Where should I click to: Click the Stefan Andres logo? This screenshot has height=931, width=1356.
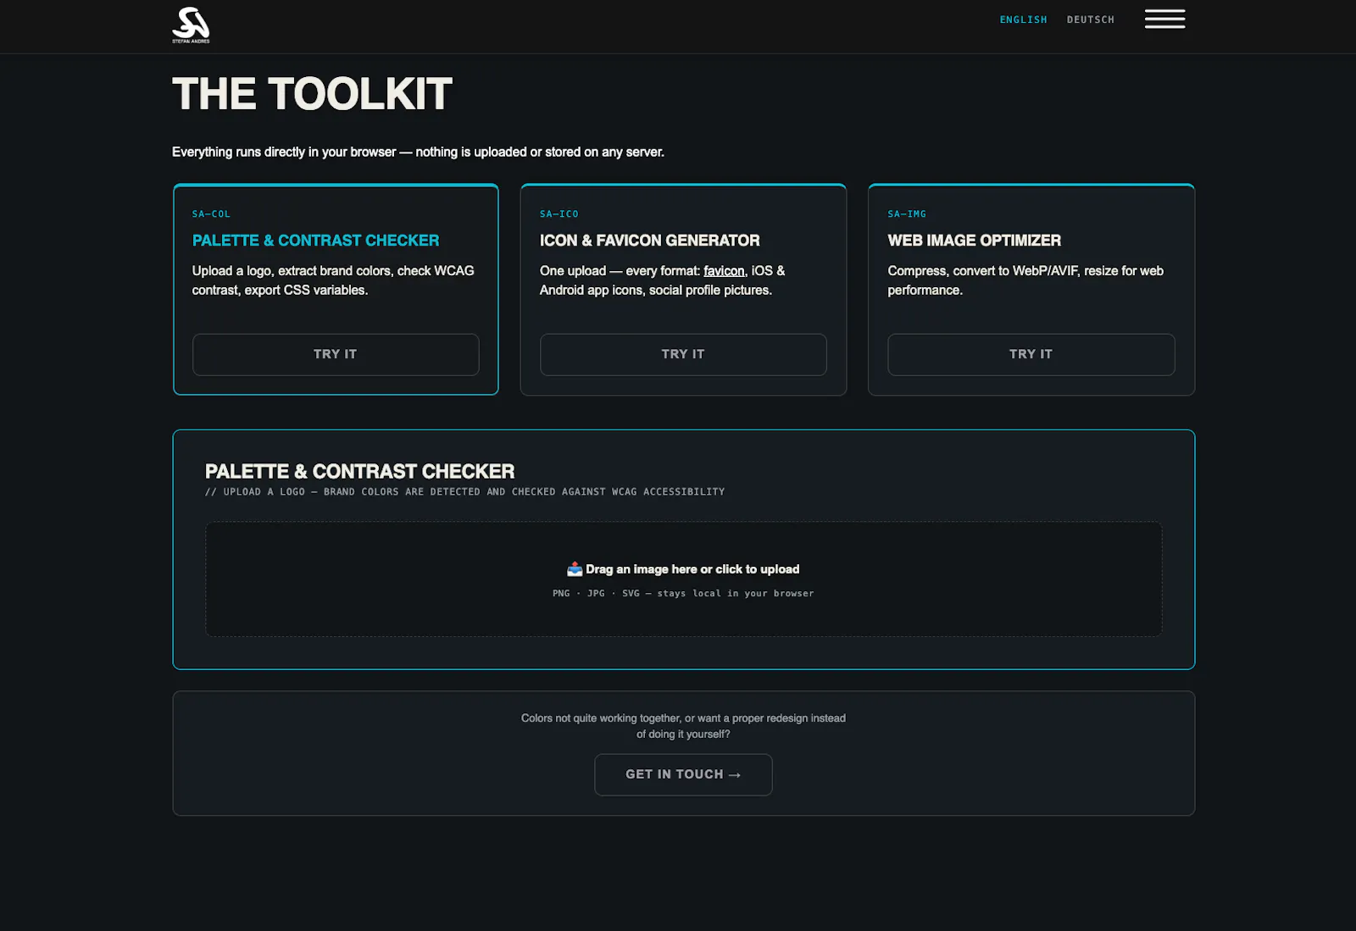point(191,25)
